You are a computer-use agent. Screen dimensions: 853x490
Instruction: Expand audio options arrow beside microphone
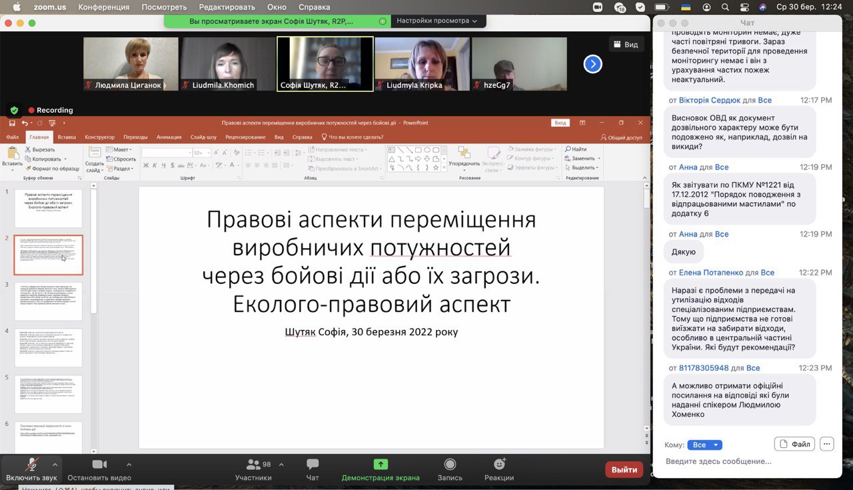pos(55,465)
